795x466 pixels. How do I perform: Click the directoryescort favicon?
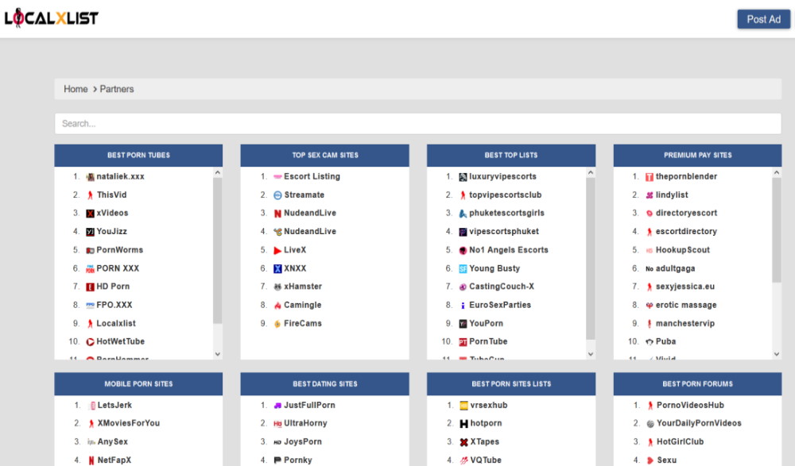649,214
